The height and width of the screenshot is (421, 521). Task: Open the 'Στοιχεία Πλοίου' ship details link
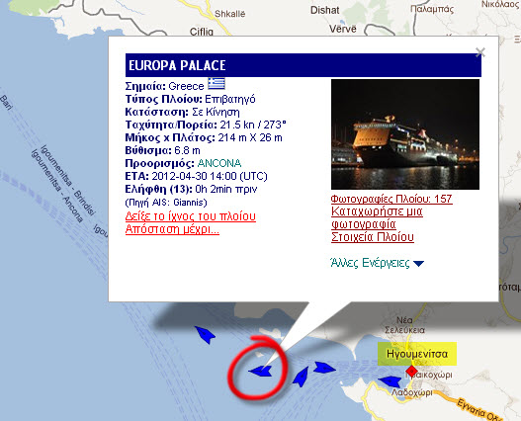[x=373, y=237]
